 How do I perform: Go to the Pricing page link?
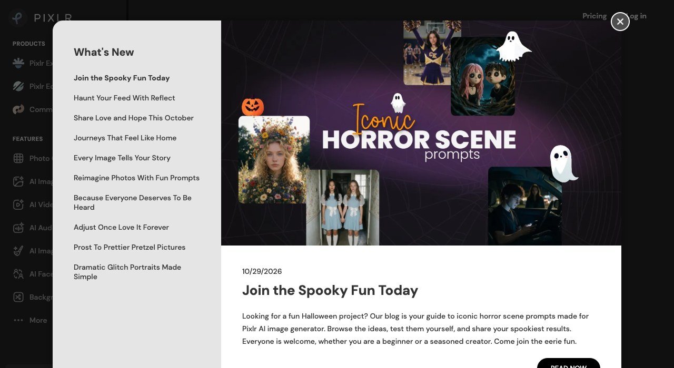click(x=594, y=16)
